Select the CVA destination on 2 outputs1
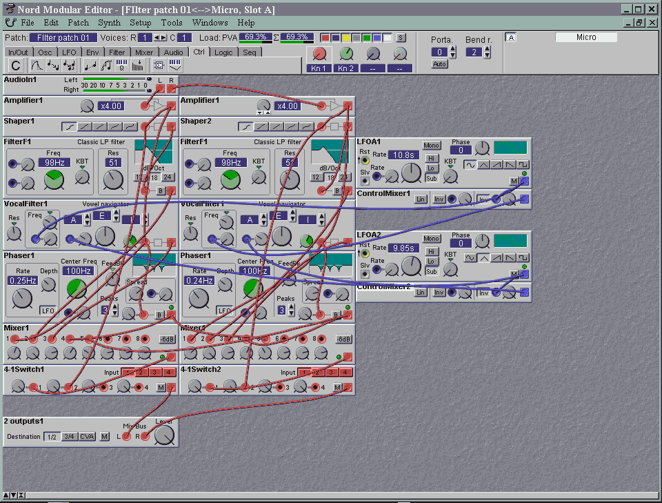Viewport: 662px width, 503px height. pyautogui.click(x=87, y=437)
